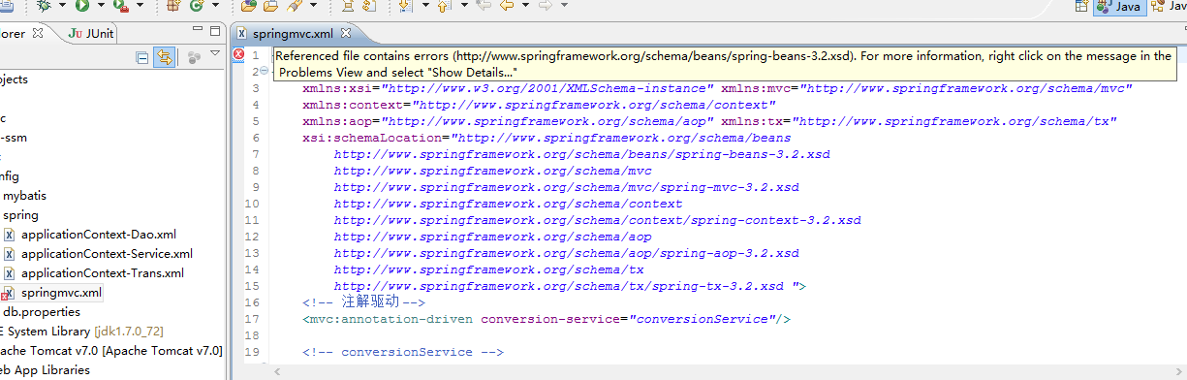Click the explorer working sets filter icon
The width and height of the screenshot is (1187, 380).
pyautogui.click(x=195, y=58)
